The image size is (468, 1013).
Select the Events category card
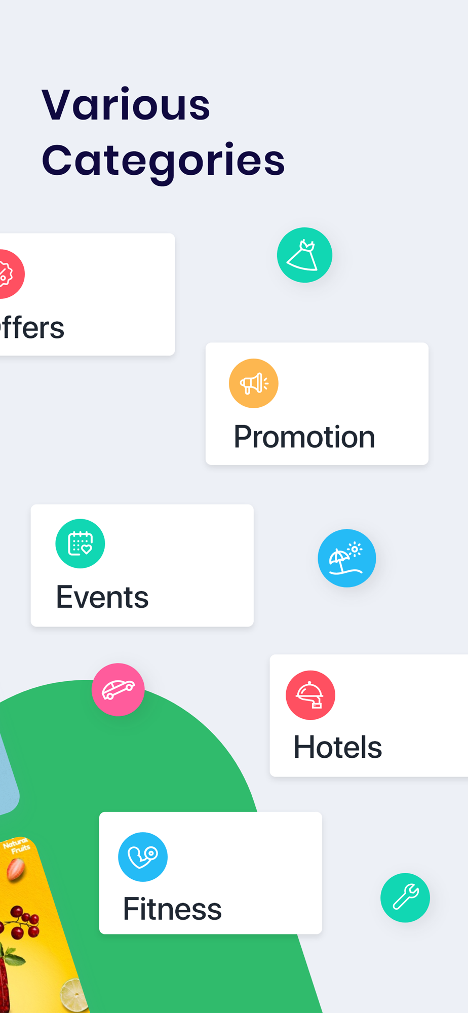click(x=142, y=565)
